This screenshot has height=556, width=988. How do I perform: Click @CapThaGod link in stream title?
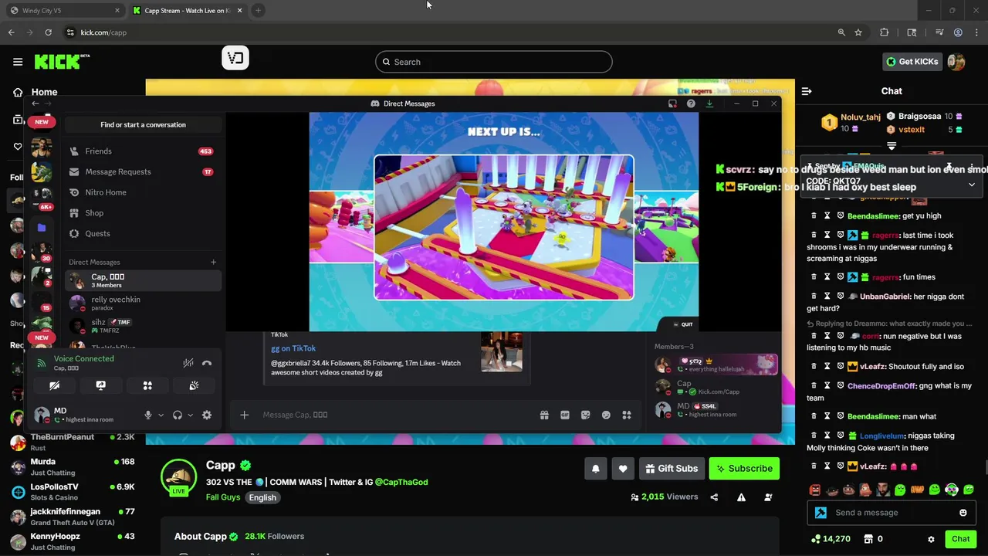click(x=401, y=482)
